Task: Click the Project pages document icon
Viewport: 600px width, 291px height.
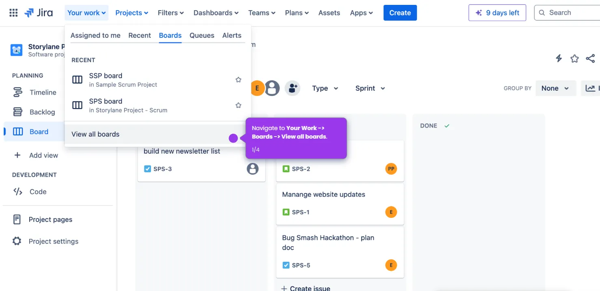Action: [x=17, y=219]
